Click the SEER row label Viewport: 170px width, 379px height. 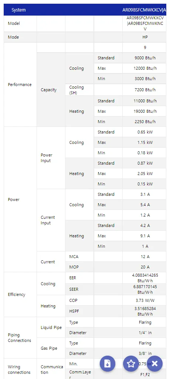tap(74, 289)
